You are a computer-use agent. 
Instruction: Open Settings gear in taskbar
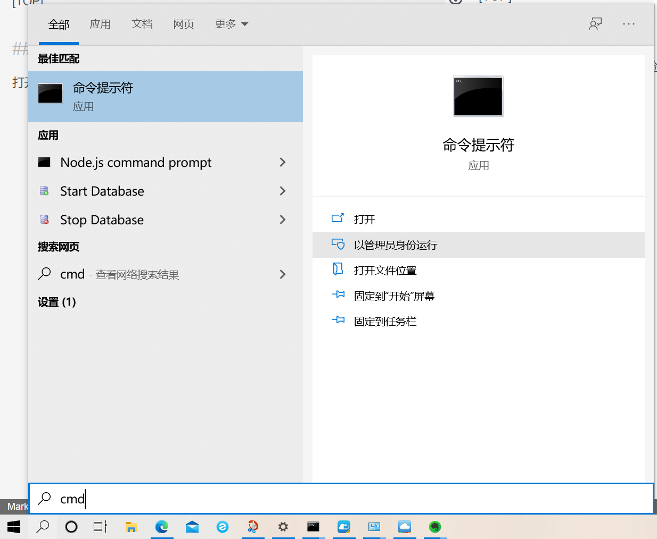283,527
